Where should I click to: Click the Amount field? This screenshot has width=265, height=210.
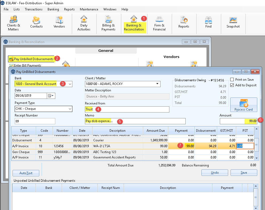pos(238,121)
